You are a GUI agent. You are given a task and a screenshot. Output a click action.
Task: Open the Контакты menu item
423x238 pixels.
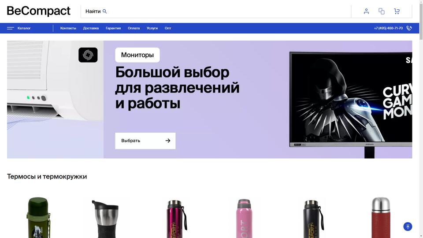point(68,28)
